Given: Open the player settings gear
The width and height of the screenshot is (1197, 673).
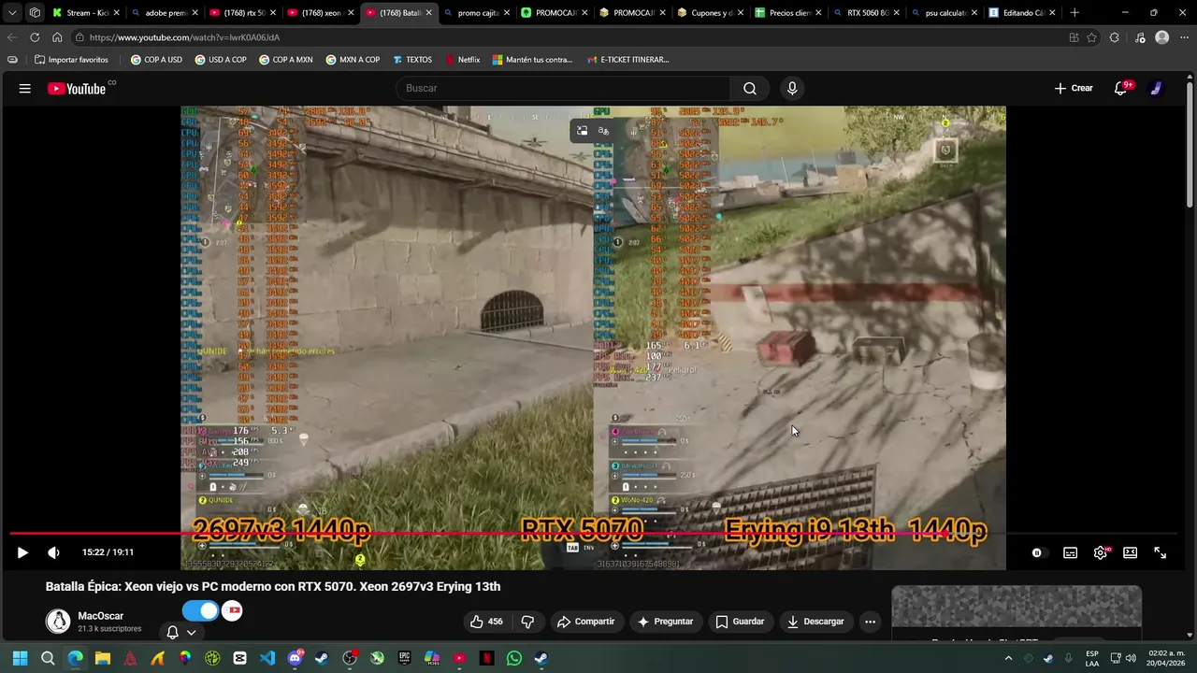Looking at the screenshot, I should [x=1101, y=552].
